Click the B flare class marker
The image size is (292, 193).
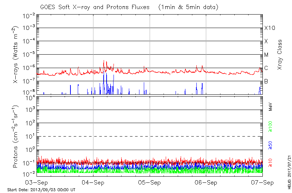[x=266, y=81]
